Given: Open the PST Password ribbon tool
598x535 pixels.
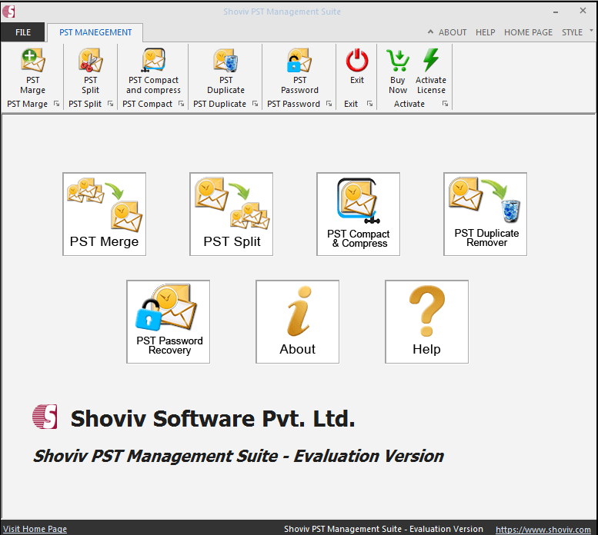Looking at the screenshot, I should pos(299,61).
